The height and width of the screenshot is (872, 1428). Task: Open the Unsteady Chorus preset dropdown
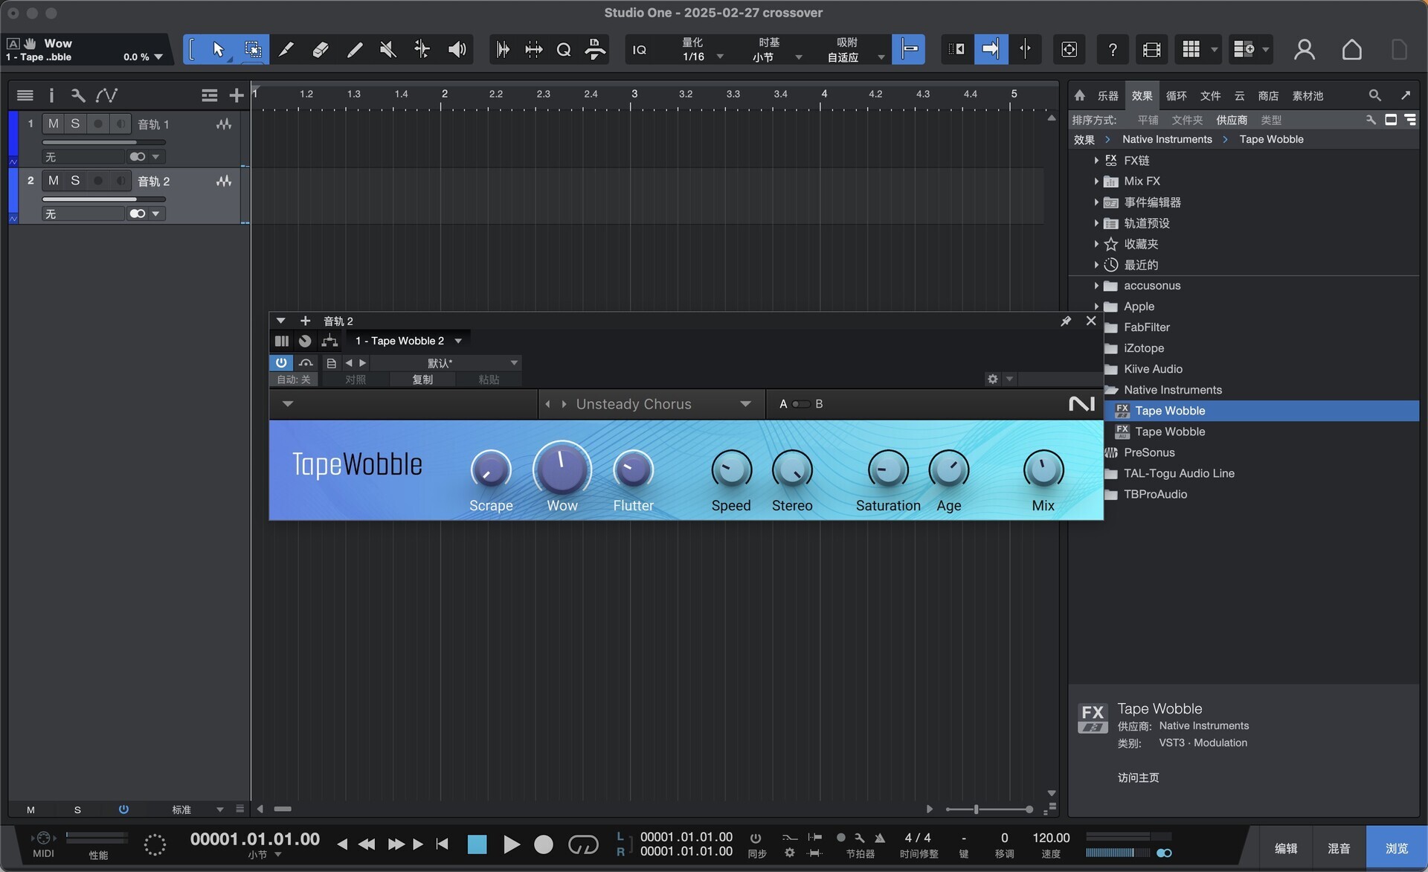pyautogui.click(x=745, y=404)
